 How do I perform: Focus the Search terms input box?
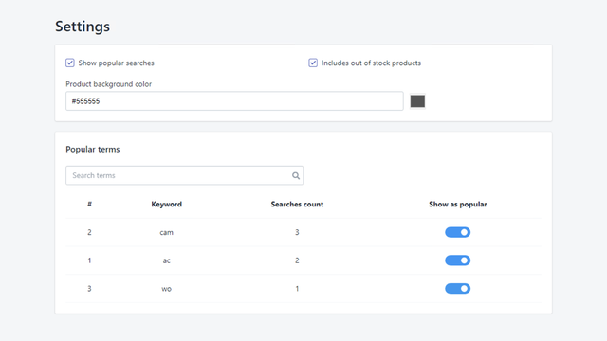(184, 175)
